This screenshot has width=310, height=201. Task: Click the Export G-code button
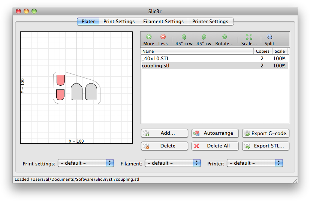[x=266, y=133]
